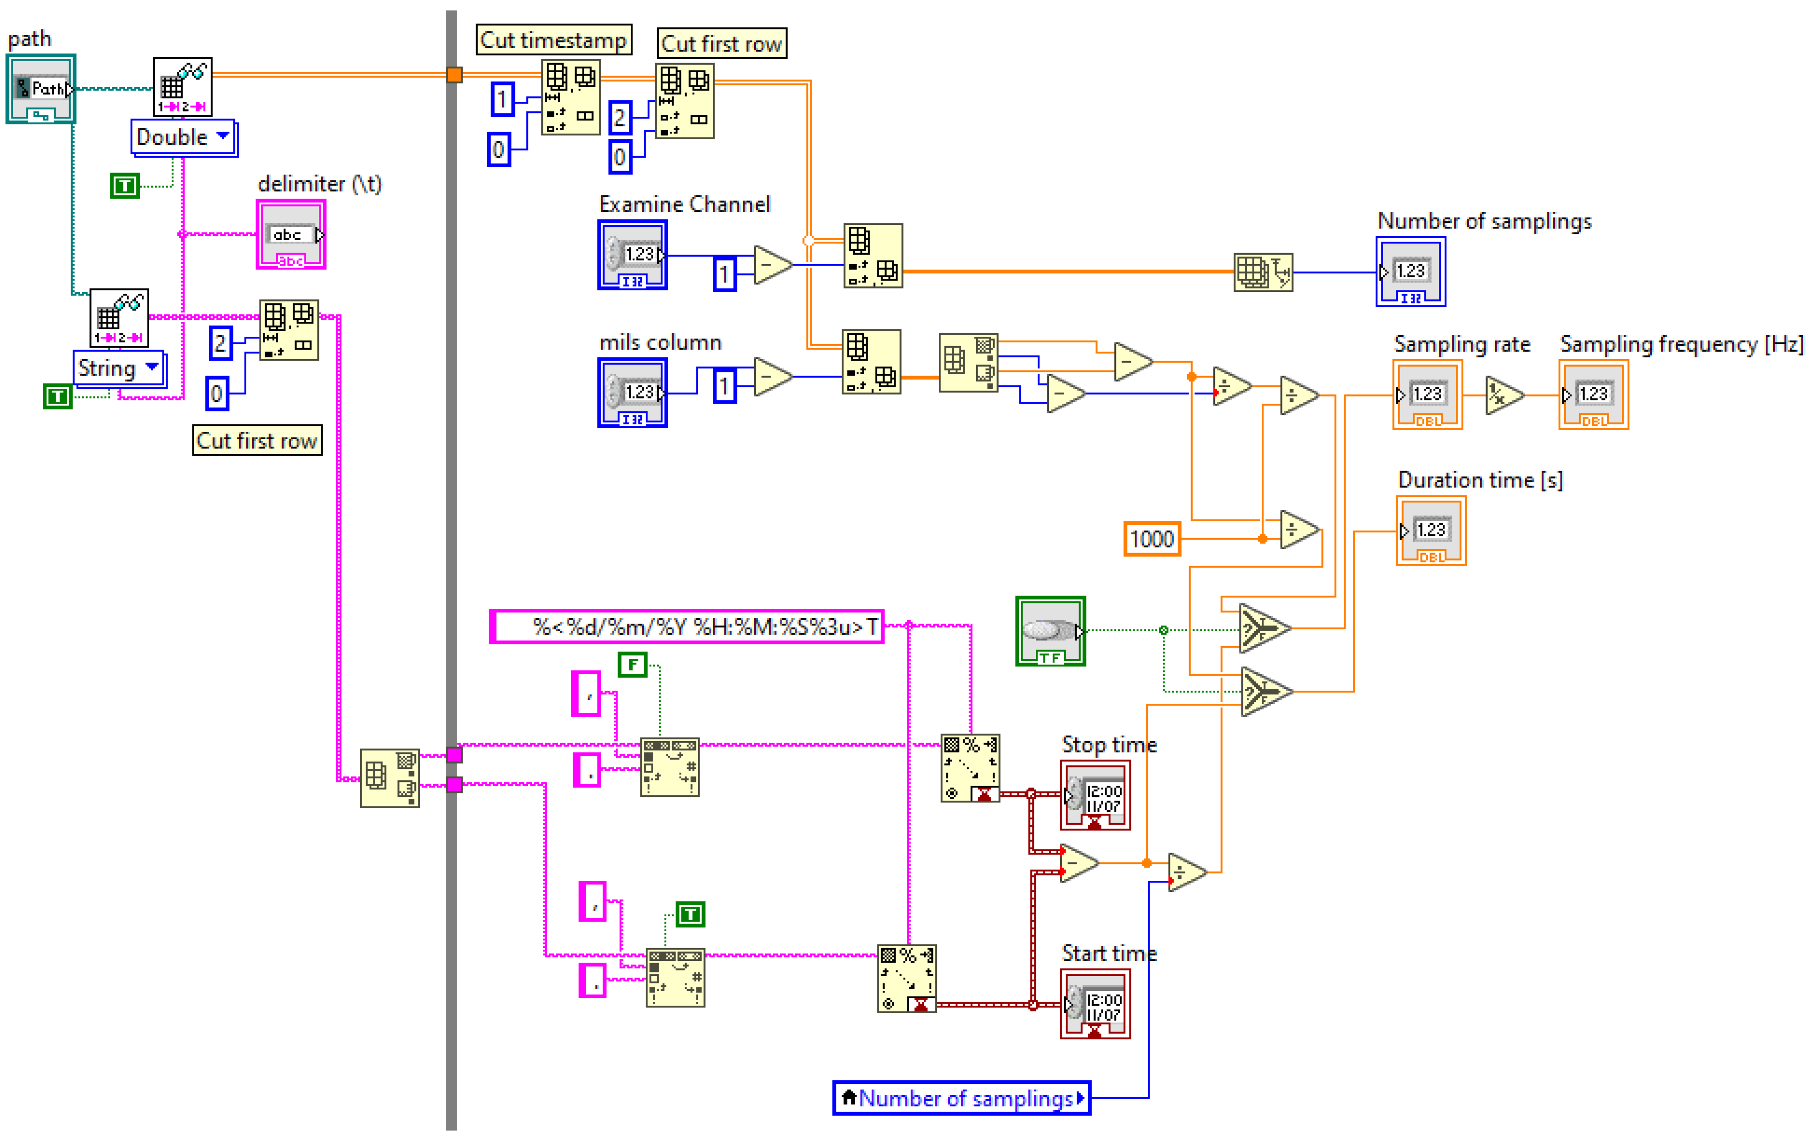Click the Cut first row label under delimiter

[x=257, y=440]
